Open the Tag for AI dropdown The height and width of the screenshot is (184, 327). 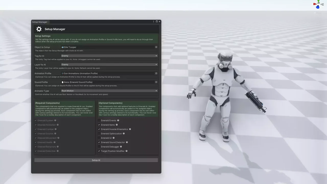pos(109,56)
